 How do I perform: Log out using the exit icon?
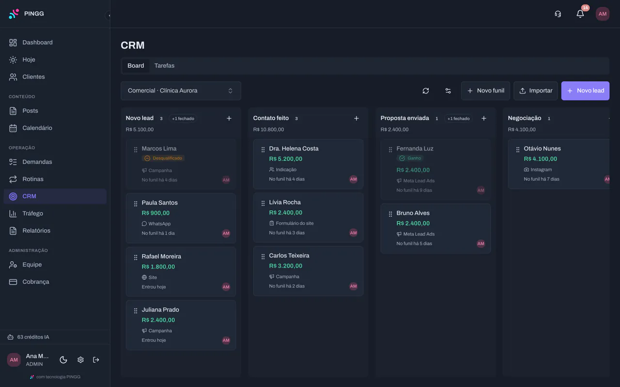pos(96,360)
